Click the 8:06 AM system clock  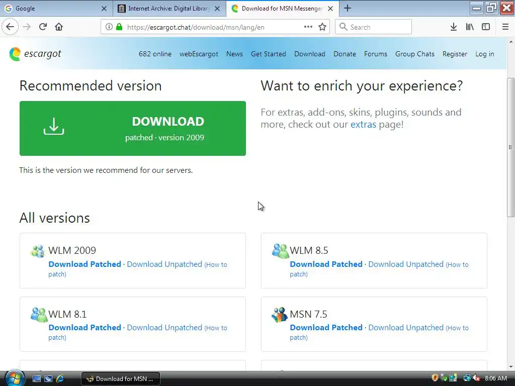[x=496, y=378]
